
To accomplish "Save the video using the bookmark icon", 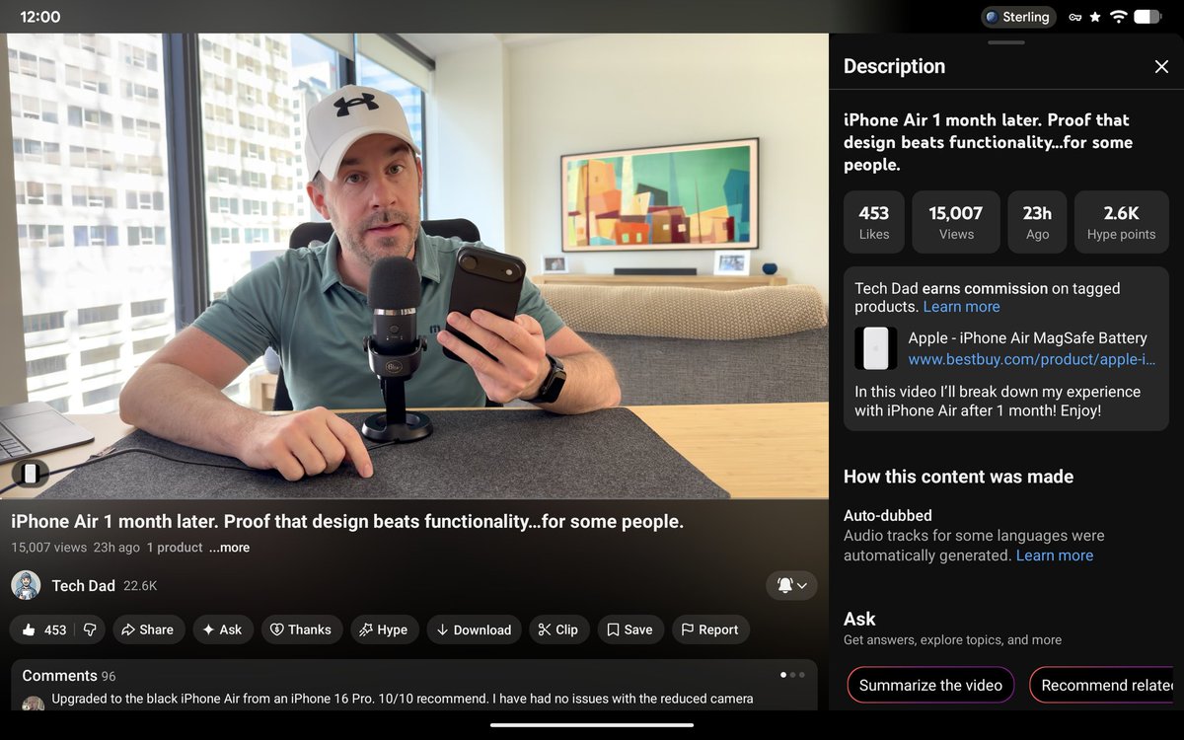I will coord(616,629).
